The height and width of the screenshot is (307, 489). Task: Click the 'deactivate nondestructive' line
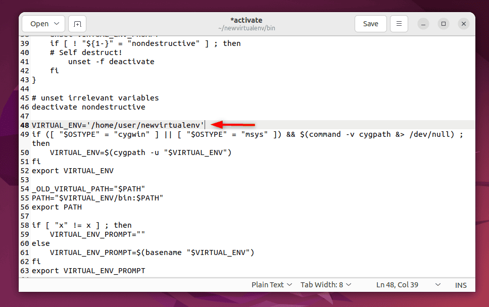pyautogui.click(x=88, y=107)
